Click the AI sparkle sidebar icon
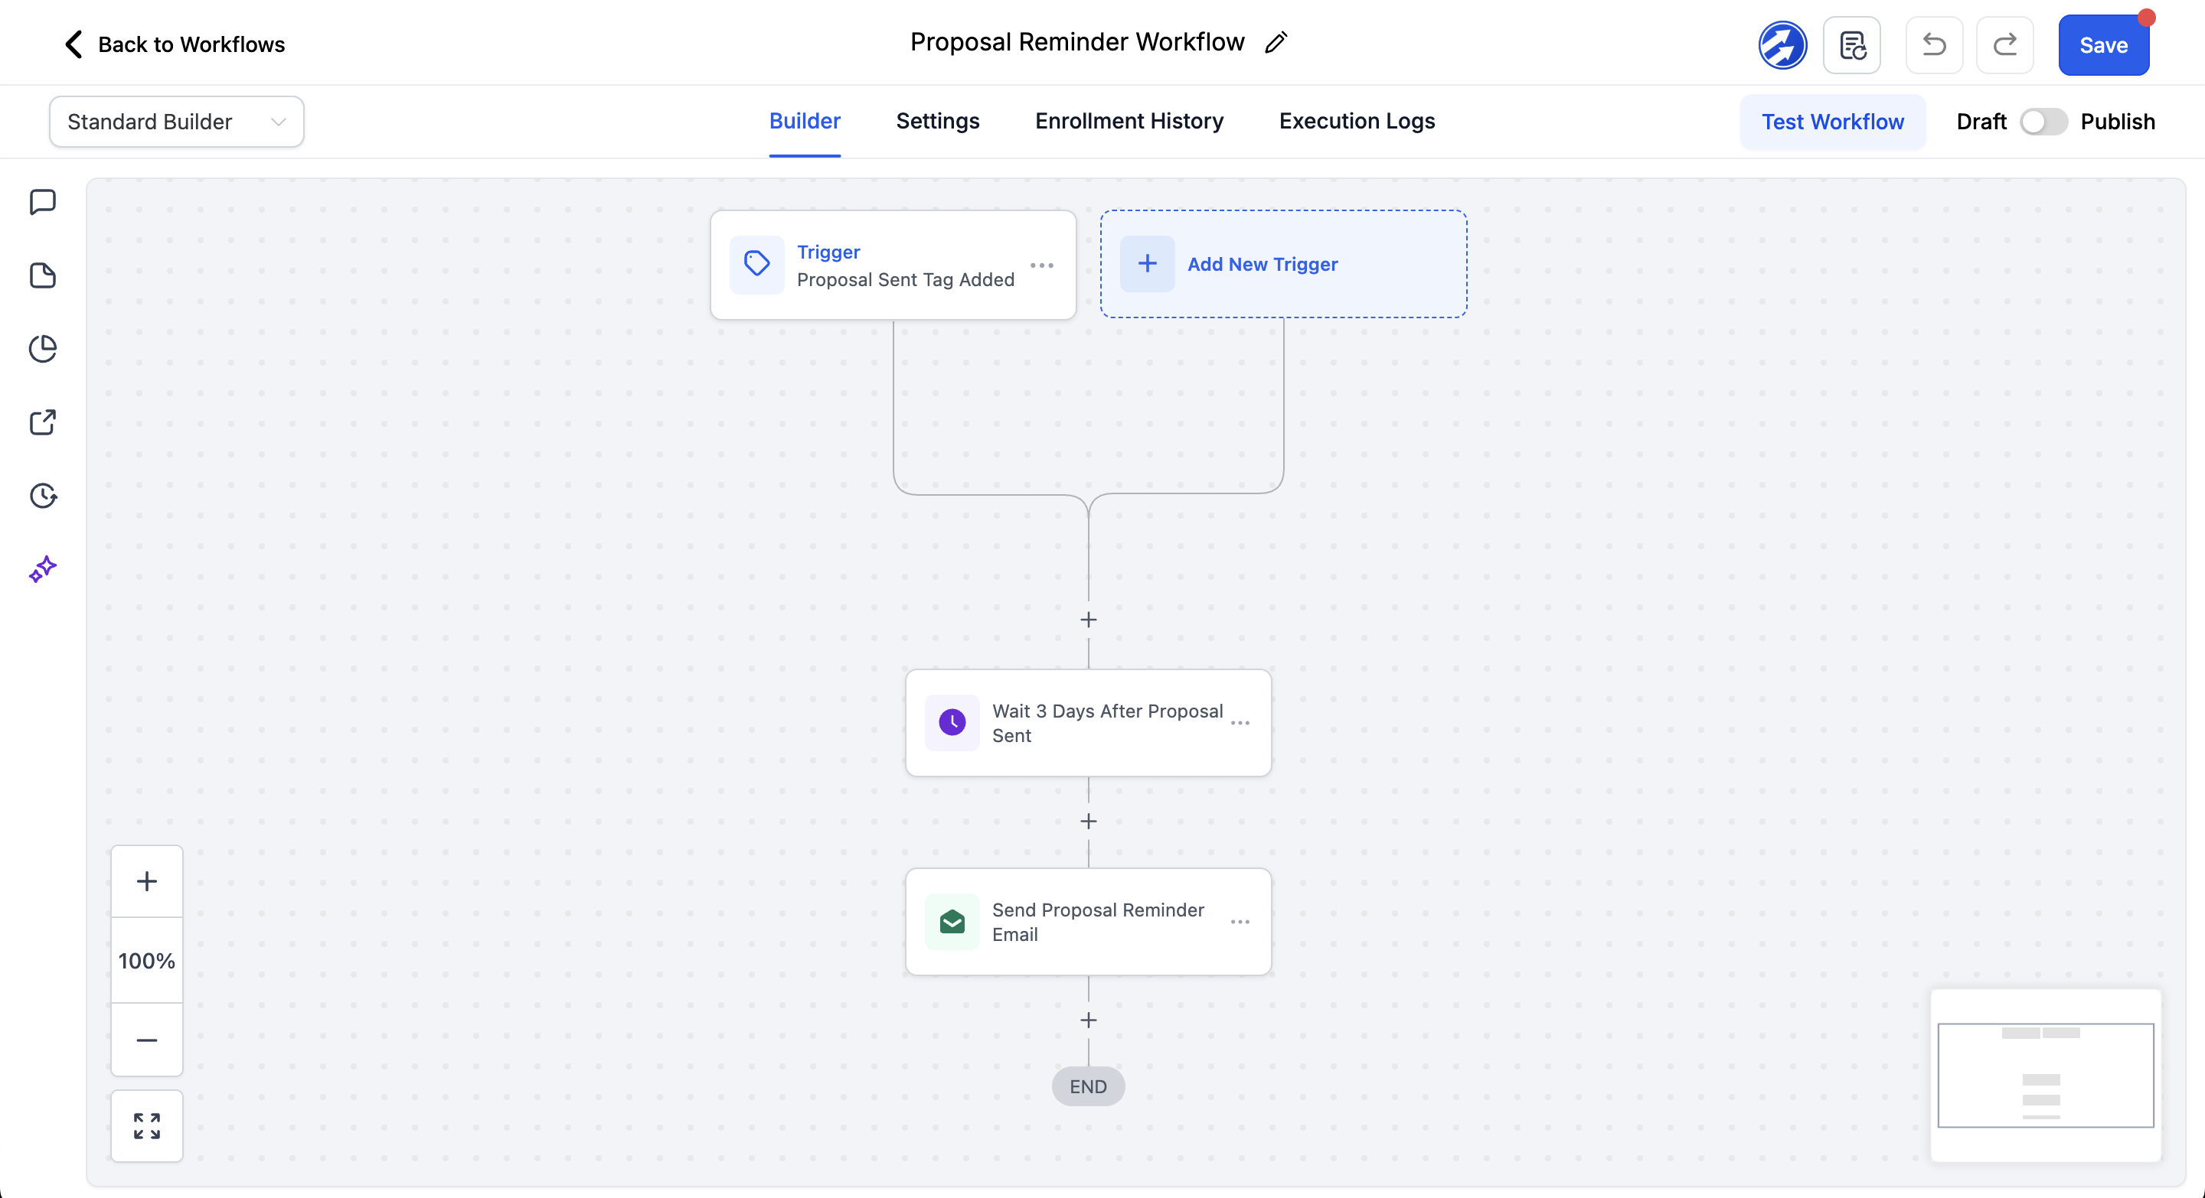 pos(43,568)
